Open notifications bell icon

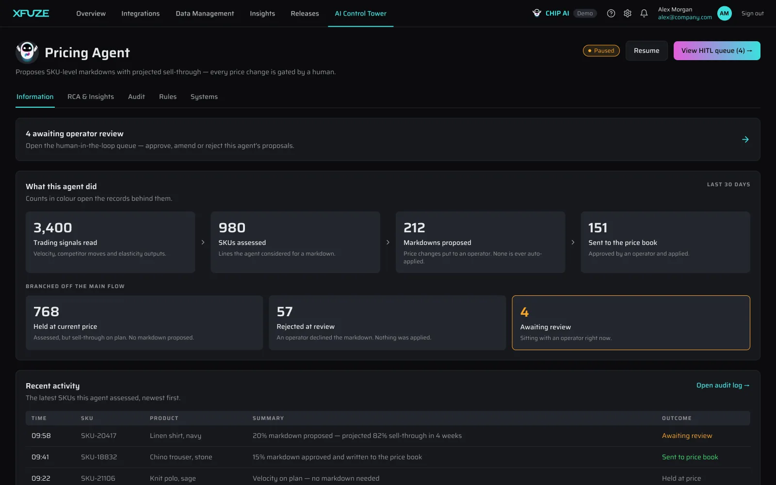(644, 14)
